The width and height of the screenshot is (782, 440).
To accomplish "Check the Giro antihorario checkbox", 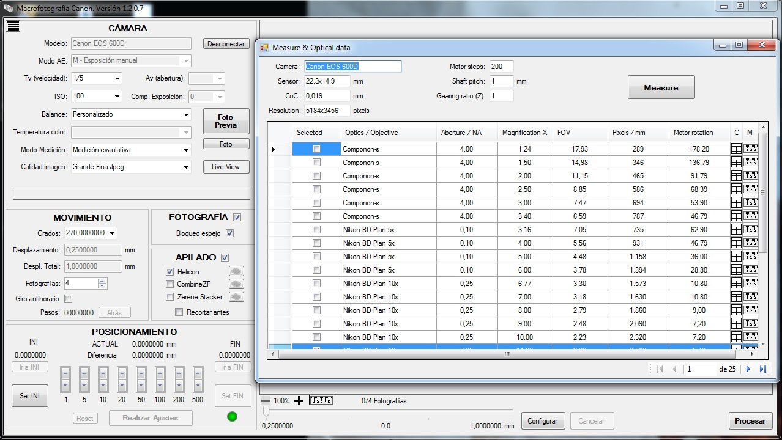I will [x=68, y=298].
